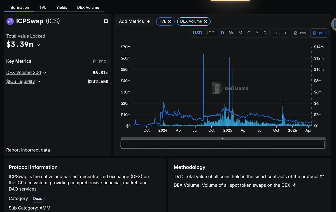This screenshot has width=336, height=212.
Task: Remove the DEX Volume metric chip
Action: (205, 22)
